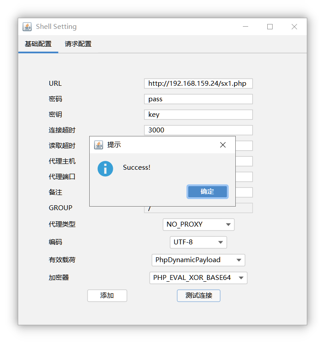Viewport: 325px width, 343px height.
Task: Click the 备注 label
Action: pyautogui.click(x=55, y=192)
